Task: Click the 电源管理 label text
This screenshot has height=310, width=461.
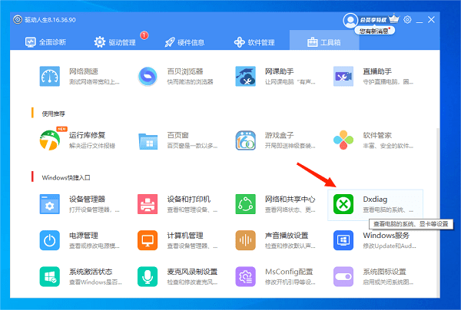Action: pos(84,236)
